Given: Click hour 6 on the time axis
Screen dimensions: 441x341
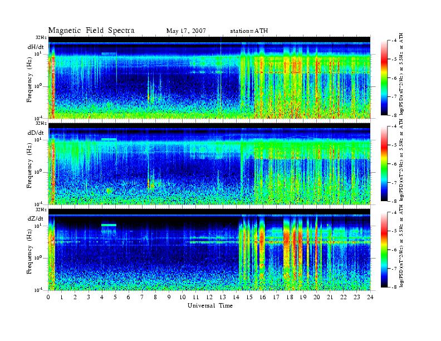Looking at the screenshot, I should [129, 298].
